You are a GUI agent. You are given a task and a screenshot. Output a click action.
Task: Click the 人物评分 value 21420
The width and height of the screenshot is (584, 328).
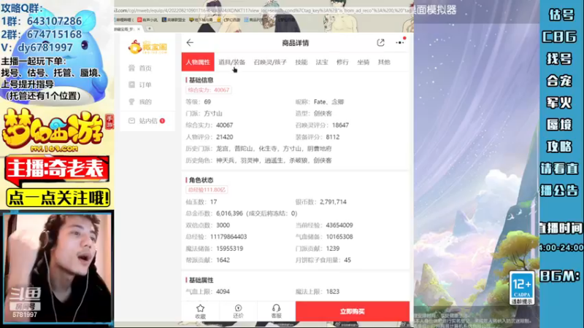coord(225,137)
